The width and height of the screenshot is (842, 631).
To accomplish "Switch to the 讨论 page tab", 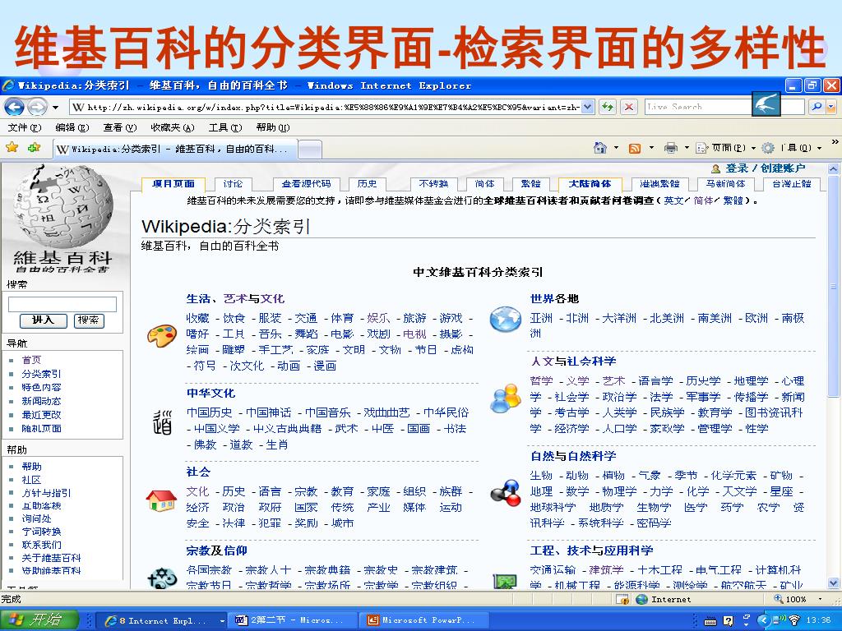I will (x=233, y=184).
